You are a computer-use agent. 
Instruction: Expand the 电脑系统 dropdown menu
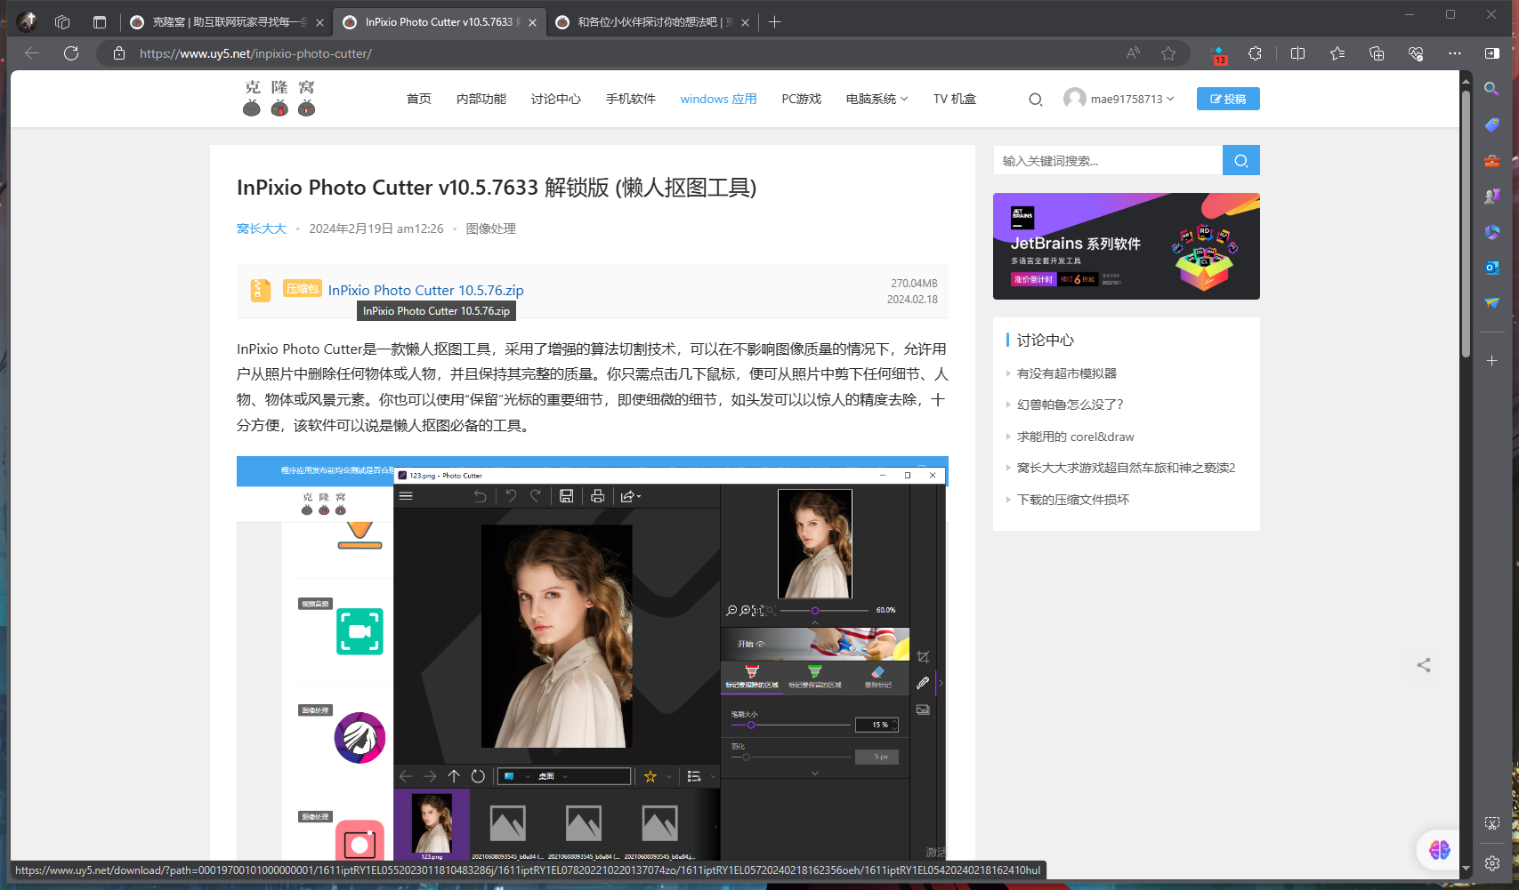point(877,99)
